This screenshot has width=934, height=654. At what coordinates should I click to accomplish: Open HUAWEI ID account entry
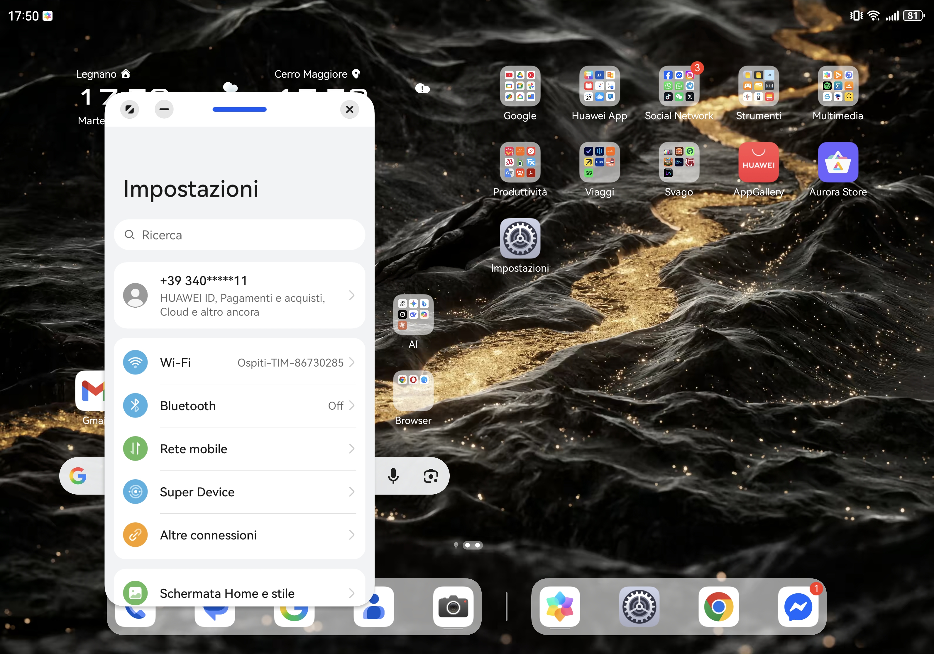[x=239, y=296]
